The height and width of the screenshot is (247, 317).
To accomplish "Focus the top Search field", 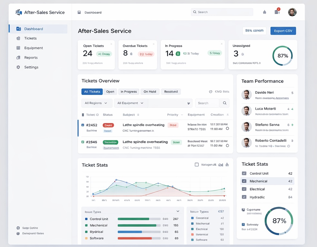I will (x=223, y=12).
